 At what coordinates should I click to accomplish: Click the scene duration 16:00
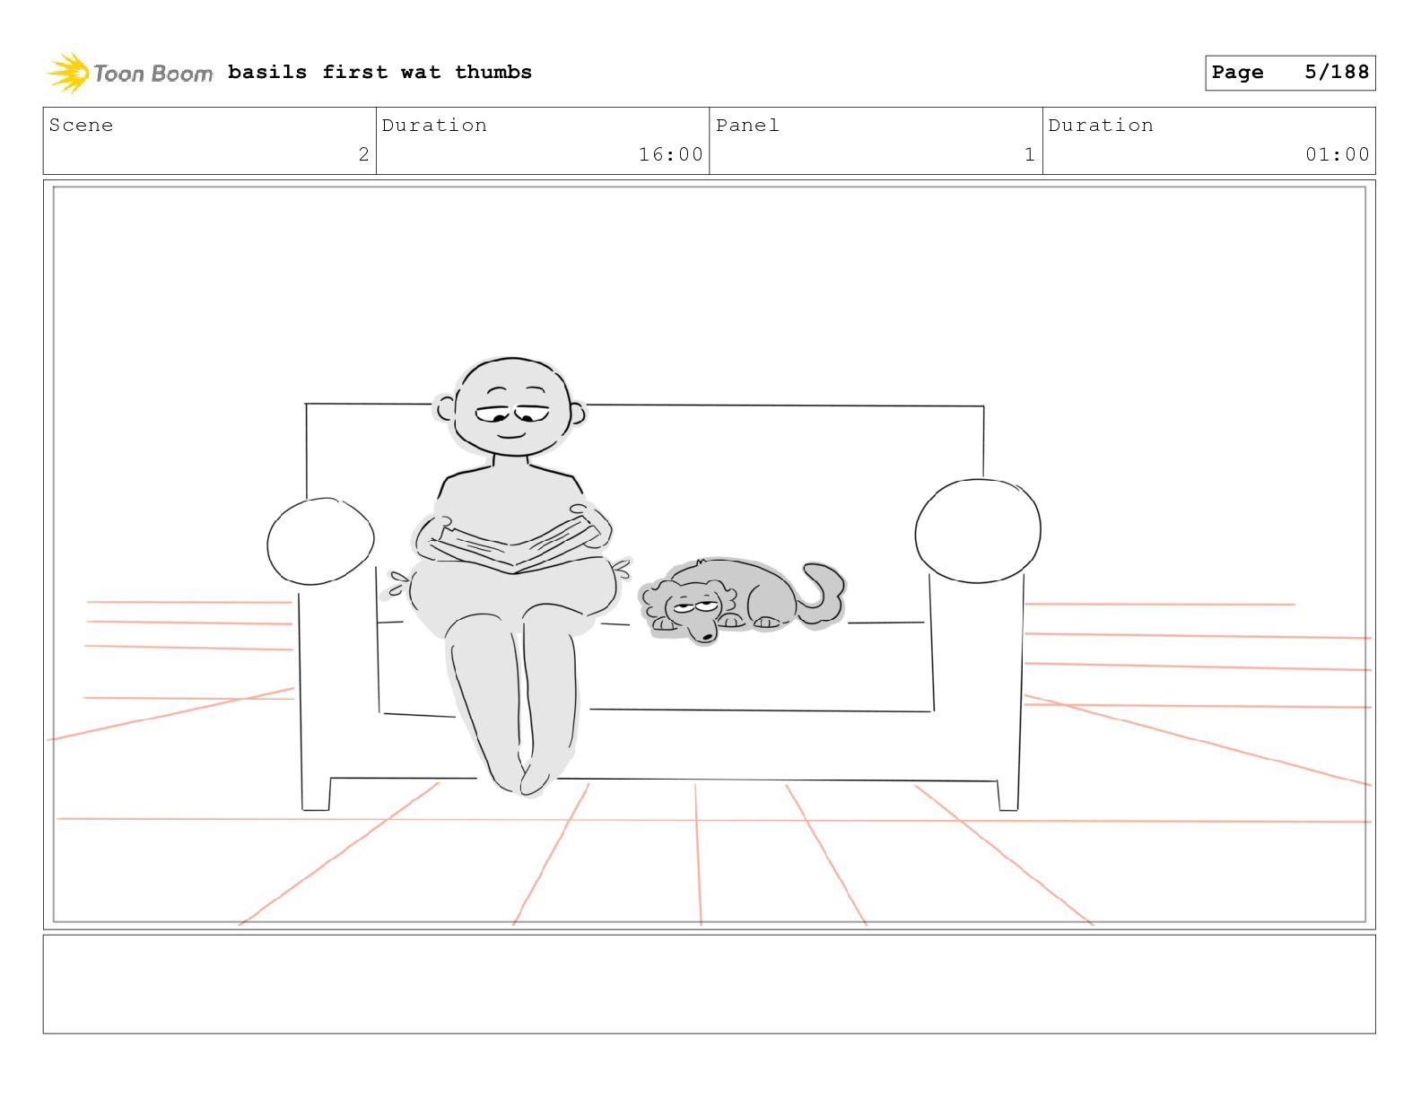pos(670,154)
